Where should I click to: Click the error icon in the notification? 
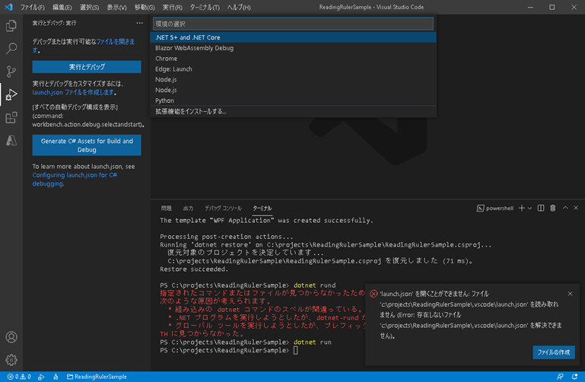tap(374, 294)
